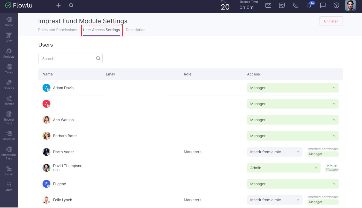Expand Adam Davis access dropdown
The width and height of the screenshot is (362, 208).
293,88
